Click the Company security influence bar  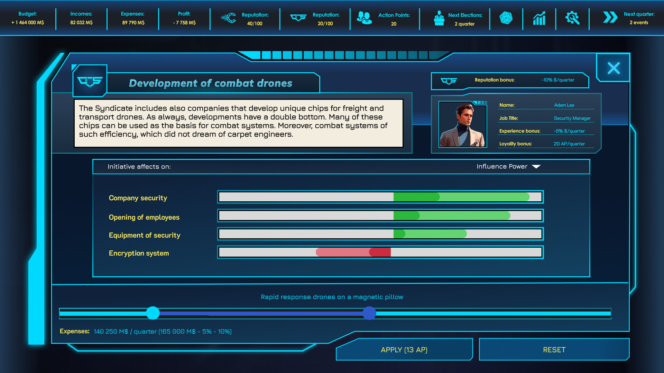pos(380,197)
